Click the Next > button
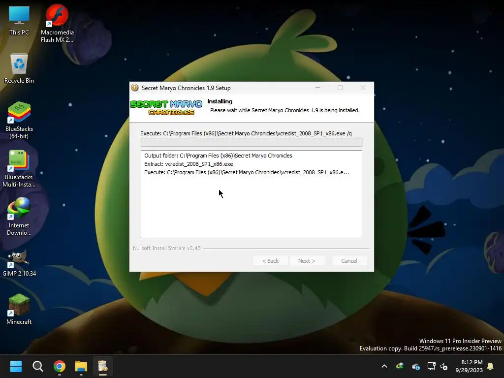This screenshot has width=504, height=378. (306, 261)
